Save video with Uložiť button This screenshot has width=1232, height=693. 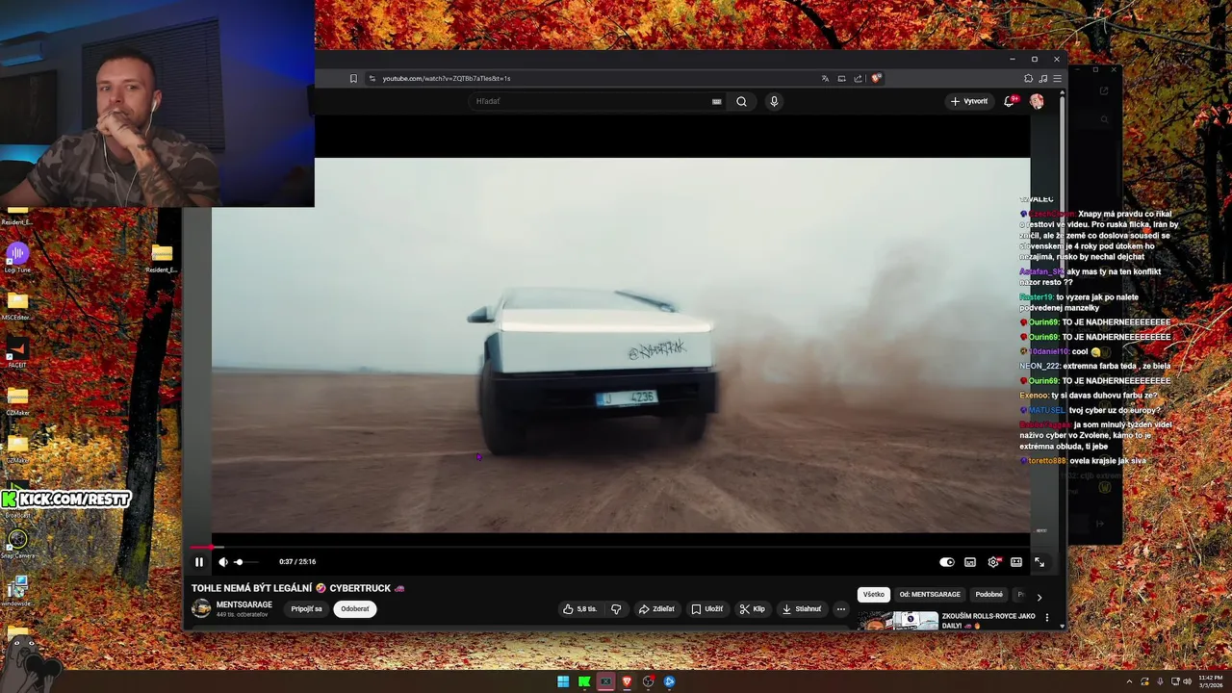(707, 609)
